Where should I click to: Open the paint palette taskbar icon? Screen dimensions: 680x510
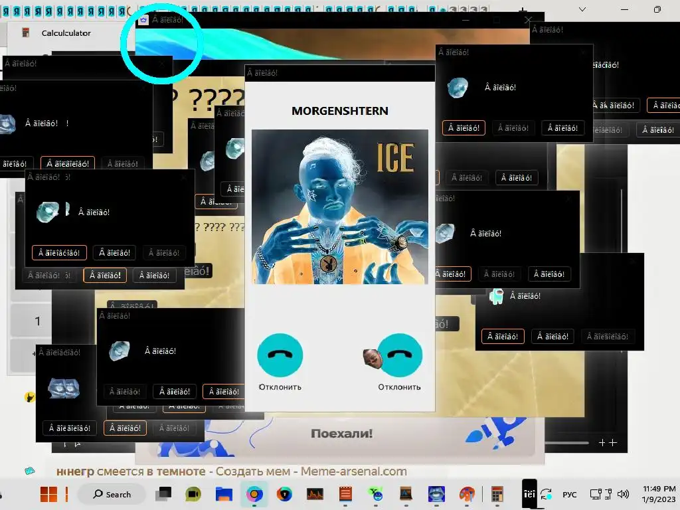click(x=467, y=494)
